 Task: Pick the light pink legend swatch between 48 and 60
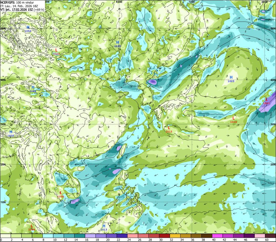pos(260,236)
